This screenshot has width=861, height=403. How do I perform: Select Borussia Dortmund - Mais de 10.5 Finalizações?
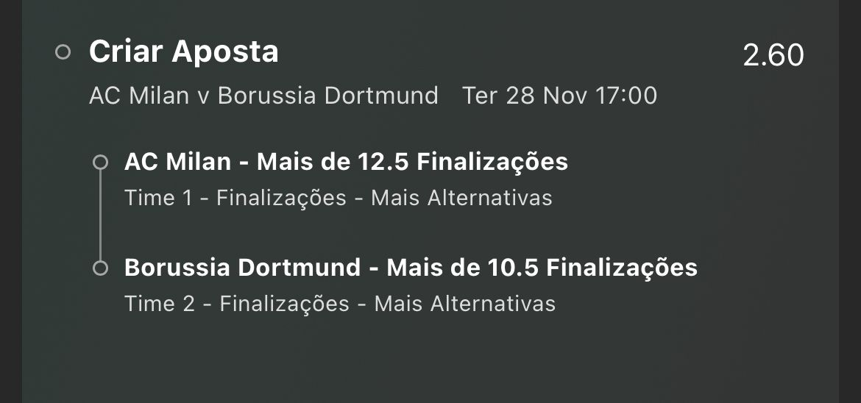(x=411, y=268)
